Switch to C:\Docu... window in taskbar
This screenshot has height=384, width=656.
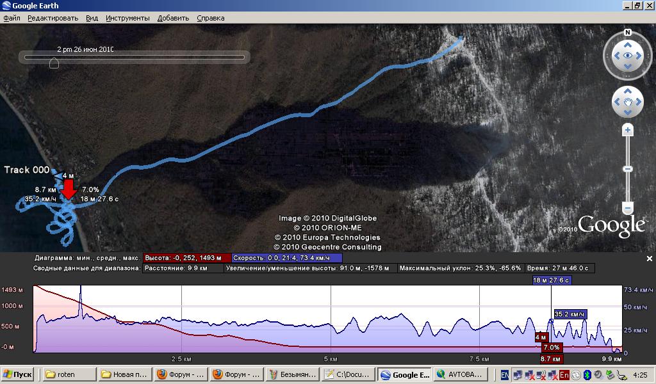pos(349,374)
